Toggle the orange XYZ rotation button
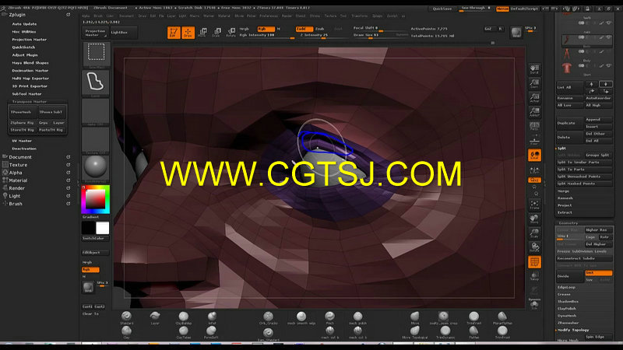The image size is (623, 350). [534, 180]
